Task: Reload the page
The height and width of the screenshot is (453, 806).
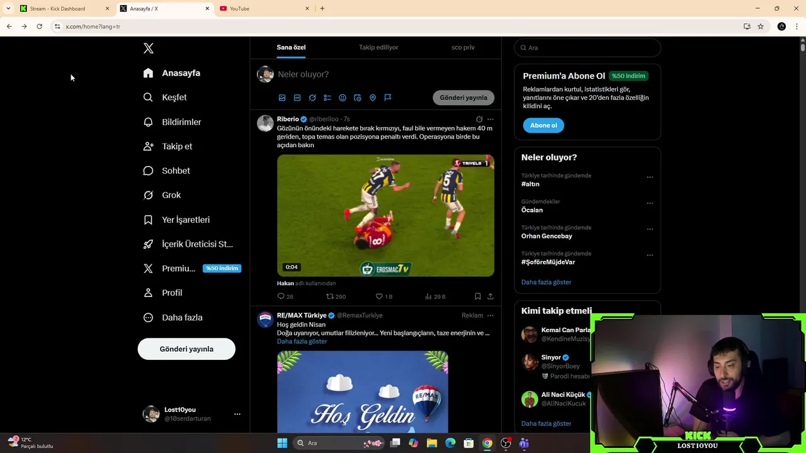Action: tap(39, 26)
